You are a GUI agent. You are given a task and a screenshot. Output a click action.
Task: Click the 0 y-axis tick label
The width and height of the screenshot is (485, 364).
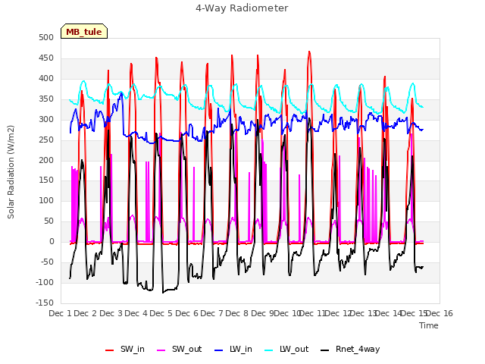(x=52, y=241)
